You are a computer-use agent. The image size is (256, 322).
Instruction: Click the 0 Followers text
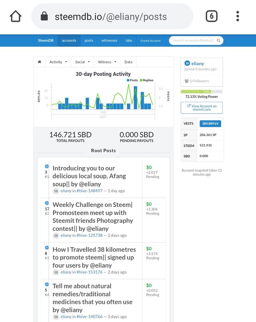[200, 81]
